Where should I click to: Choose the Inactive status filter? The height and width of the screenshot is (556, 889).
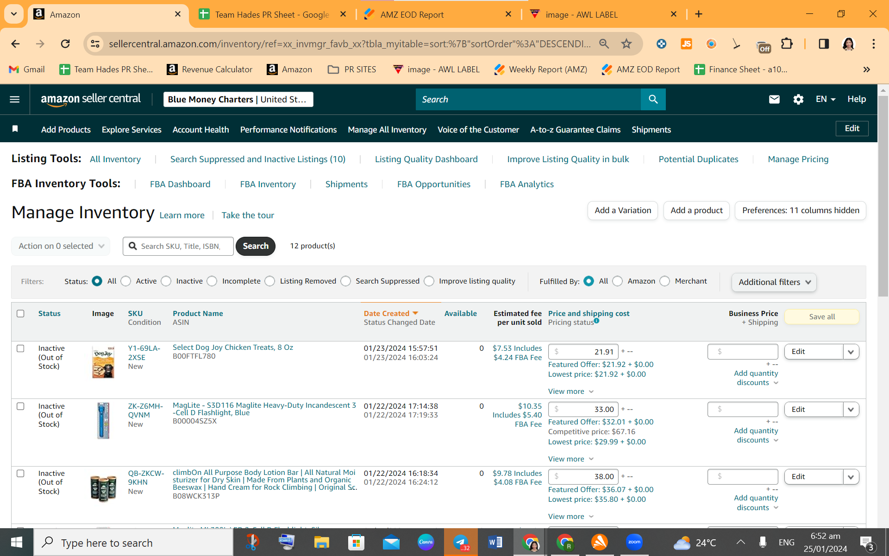click(x=166, y=281)
